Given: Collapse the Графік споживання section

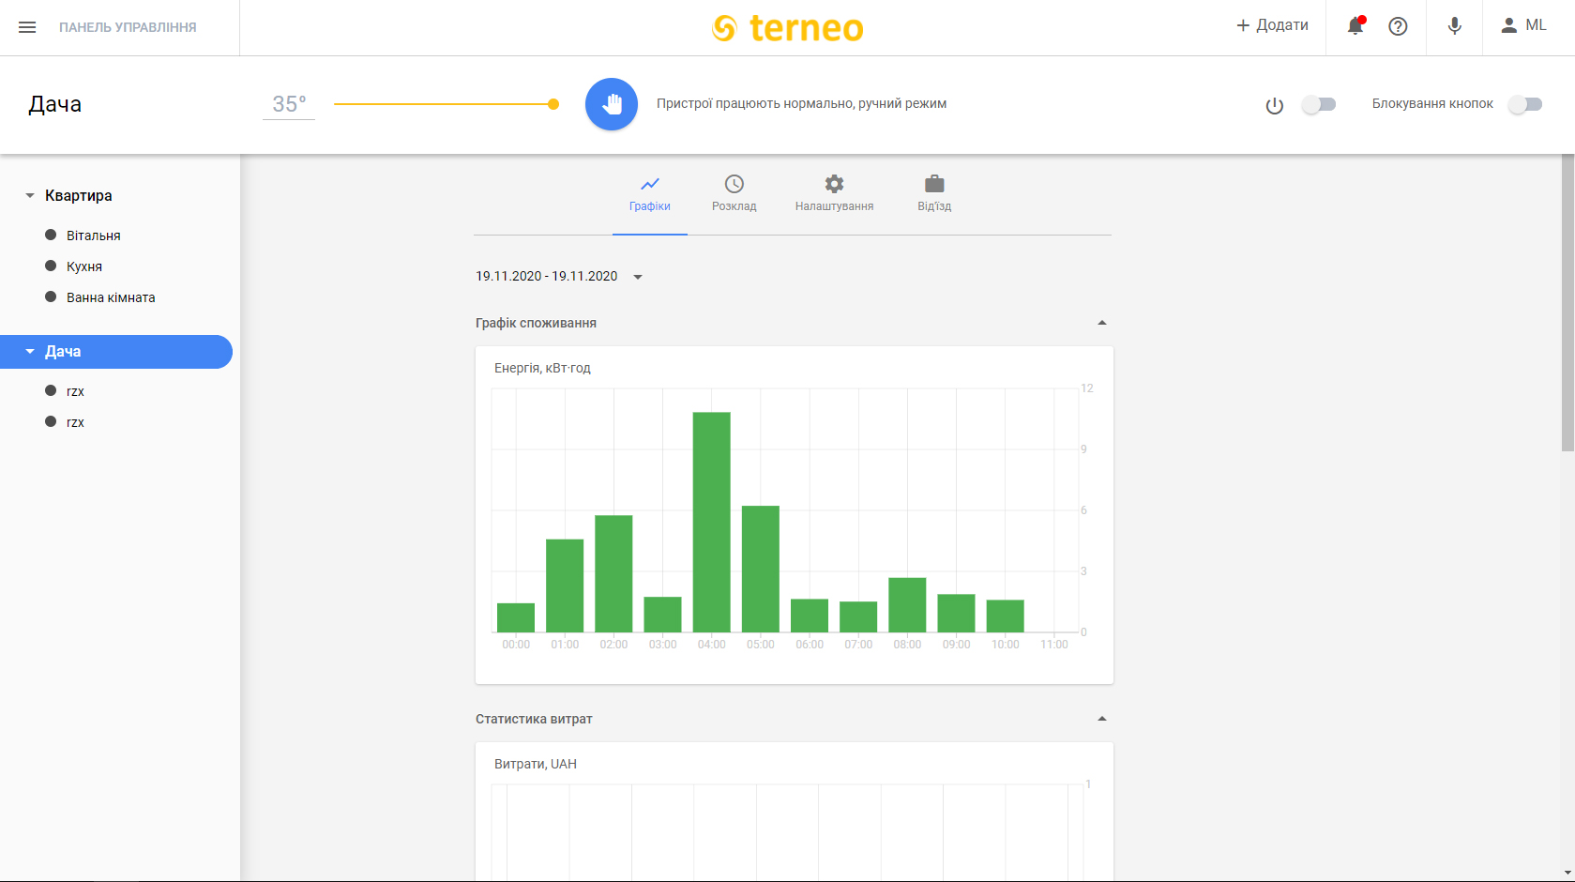Looking at the screenshot, I should pyautogui.click(x=1102, y=323).
